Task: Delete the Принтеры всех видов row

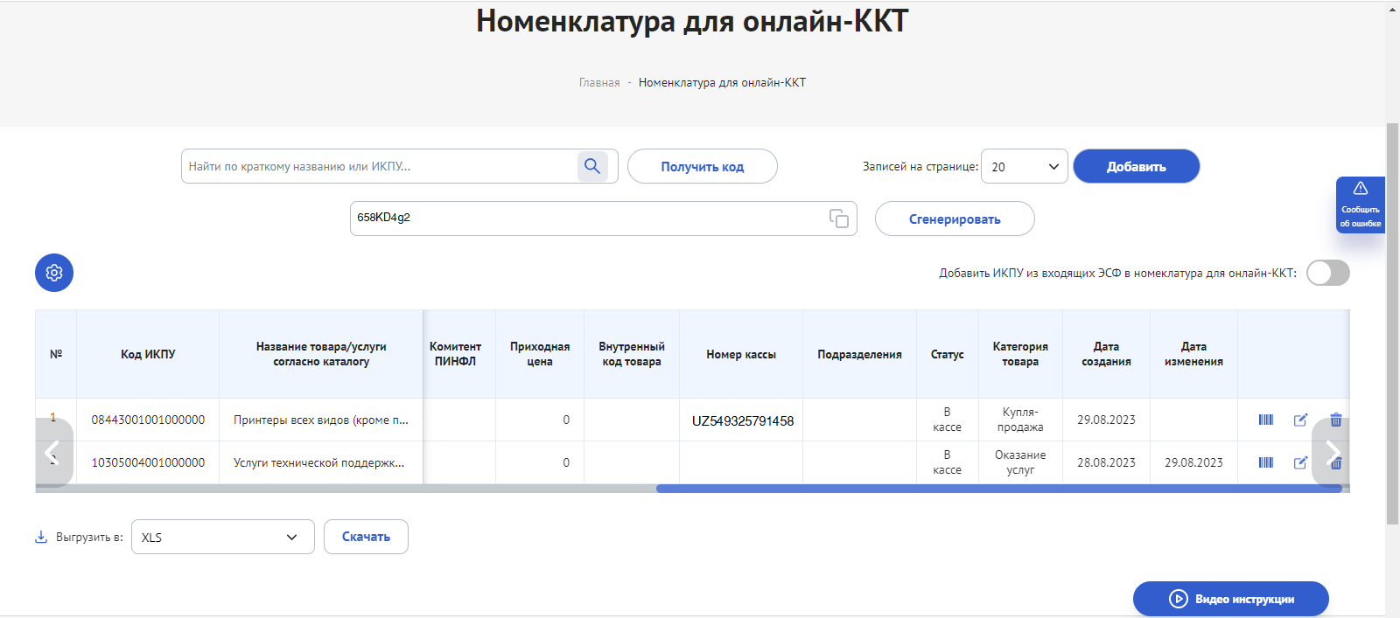Action: click(1335, 420)
